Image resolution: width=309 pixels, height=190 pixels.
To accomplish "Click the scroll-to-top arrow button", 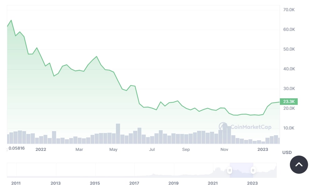I will coord(299,165).
